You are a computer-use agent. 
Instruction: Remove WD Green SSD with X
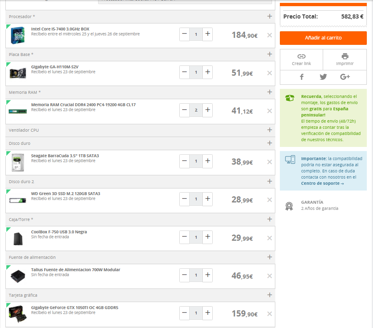pyautogui.click(x=270, y=200)
